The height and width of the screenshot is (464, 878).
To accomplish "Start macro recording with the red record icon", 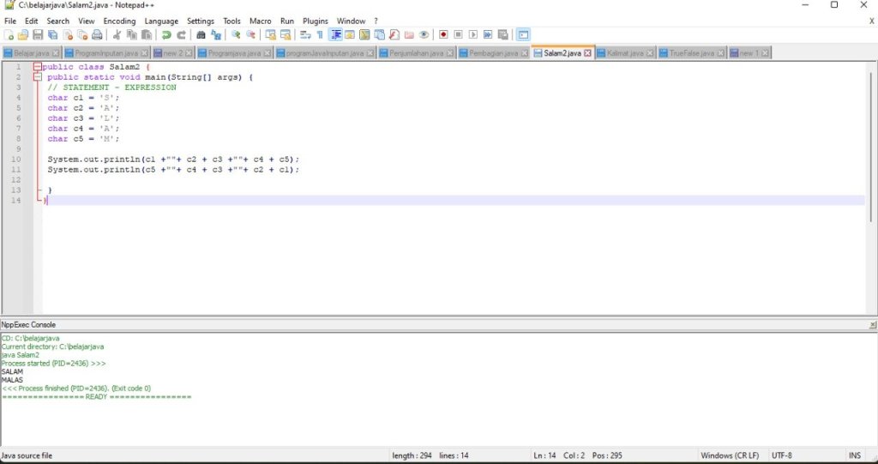I will pyautogui.click(x=443, y=35).
